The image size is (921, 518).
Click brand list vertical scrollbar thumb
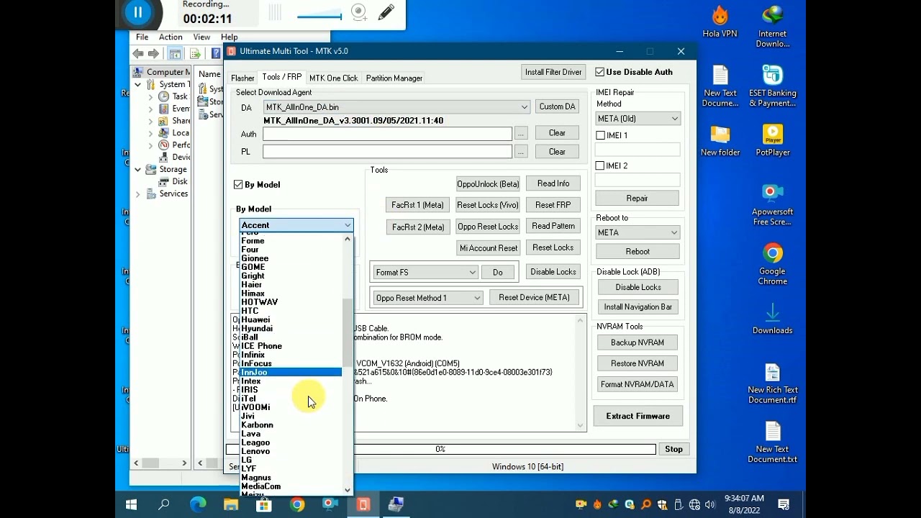click(348, 333)
